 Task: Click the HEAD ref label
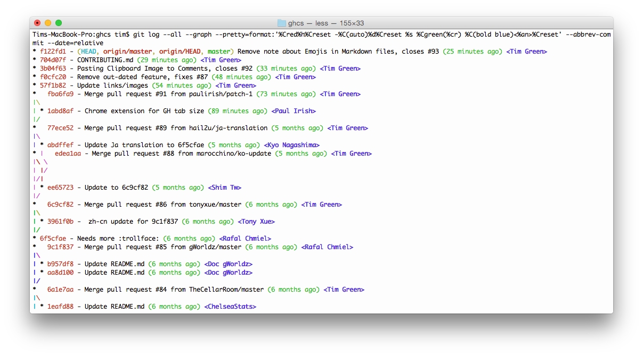[x=88, y=52]
